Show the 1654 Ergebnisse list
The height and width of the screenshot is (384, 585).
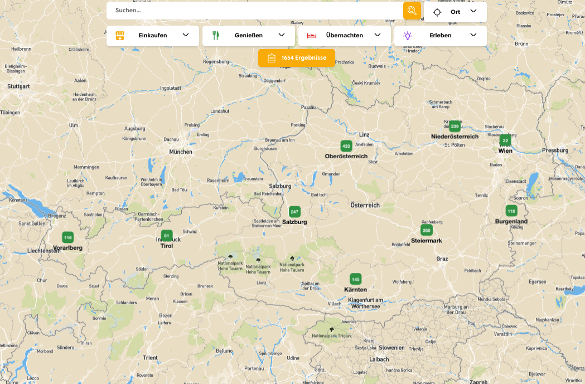(x=296, y=58)
